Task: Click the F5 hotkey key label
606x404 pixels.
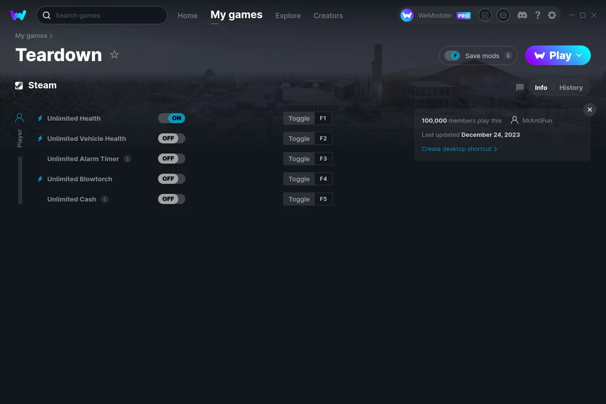Action: pos(323,199)
